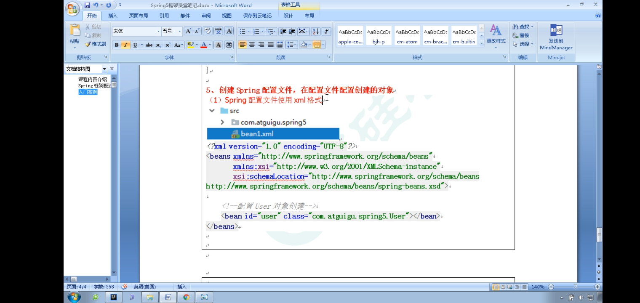This screenshot has height=303, width=640.
Task: Switch to the Insert (插入) tab
Action: 113,16
